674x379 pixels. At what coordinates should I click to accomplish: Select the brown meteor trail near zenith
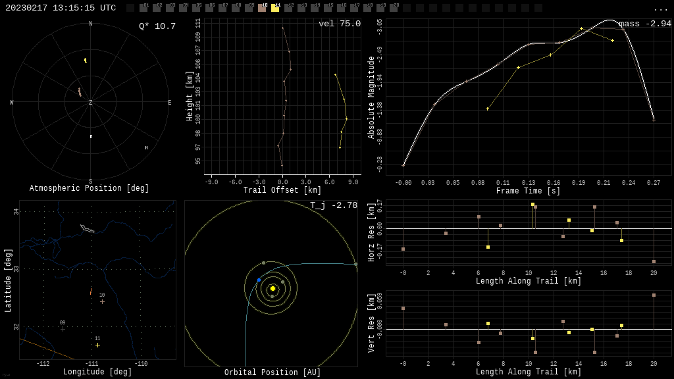tap(80, 92)
